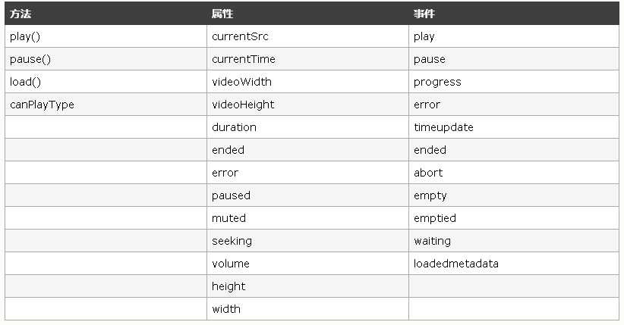624x325 pixels.
Task: Click the seeking property cell
Action: click(307, 240)
